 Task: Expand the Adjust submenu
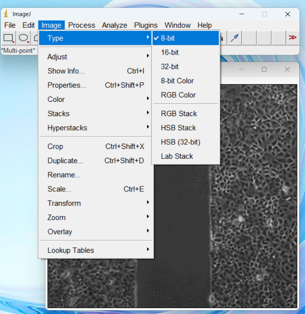[95, 57]
